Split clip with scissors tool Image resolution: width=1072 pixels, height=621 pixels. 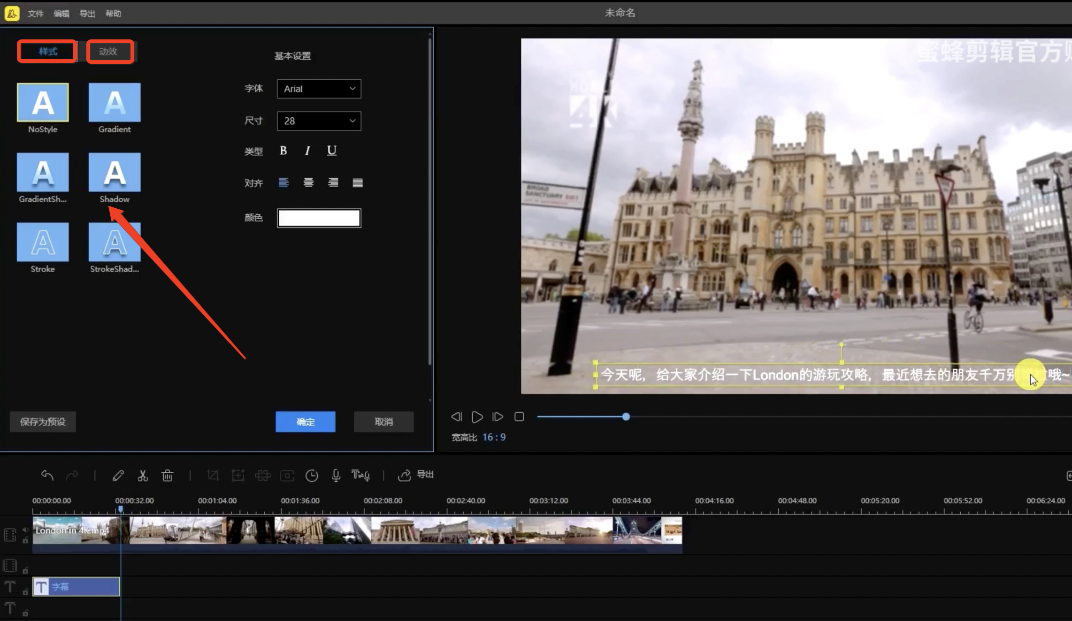[x=143, y=476]
